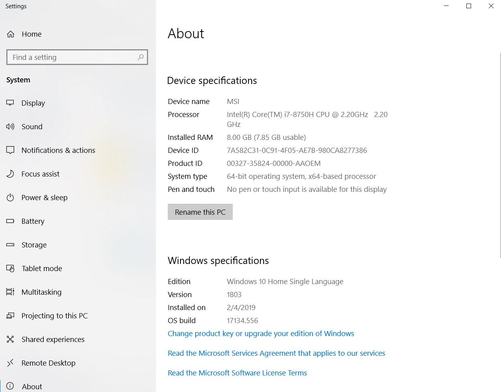Click the Installed on date 2/4/2019
This screenshot has width=501, height=392.
pyautogui.click(x=241, y=307)
